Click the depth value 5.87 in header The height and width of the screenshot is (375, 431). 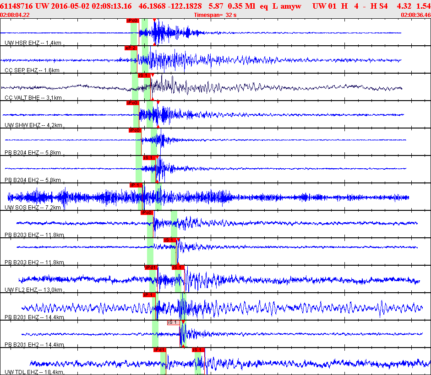tap(216, 6)
